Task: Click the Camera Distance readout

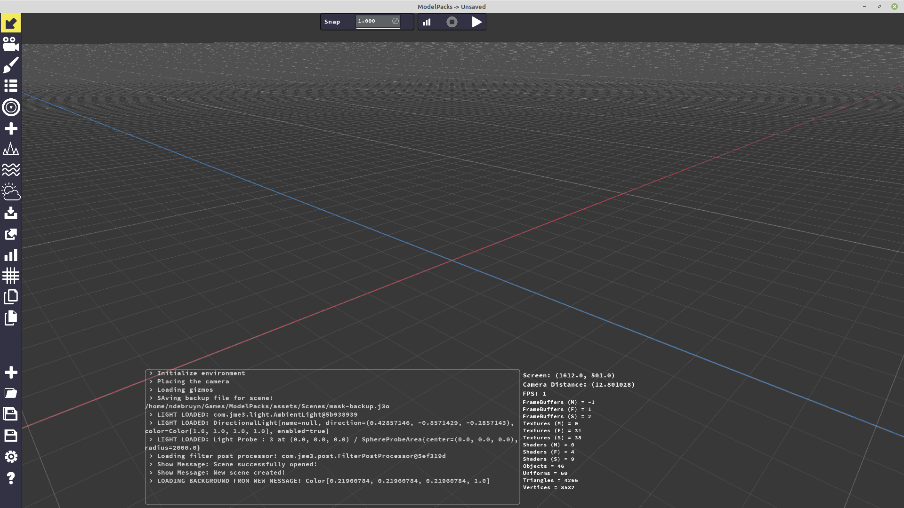Action: pyautogui.click(x=579, y=385)
